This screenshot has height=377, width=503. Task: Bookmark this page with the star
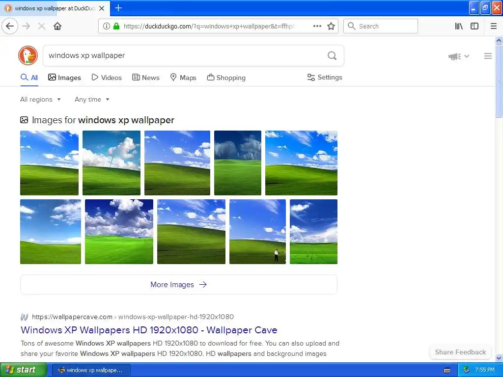coord(331,27)
